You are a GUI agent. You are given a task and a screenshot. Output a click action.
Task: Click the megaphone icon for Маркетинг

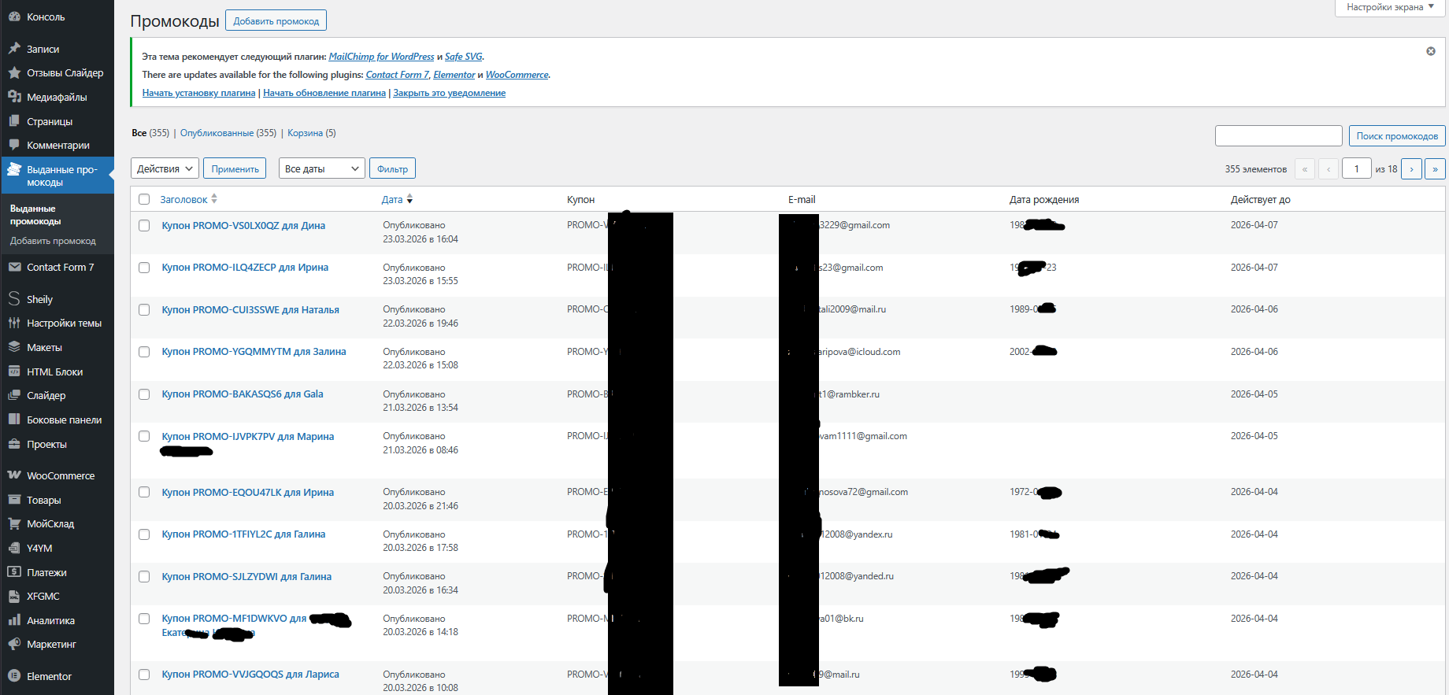click(x=14, y=644)
